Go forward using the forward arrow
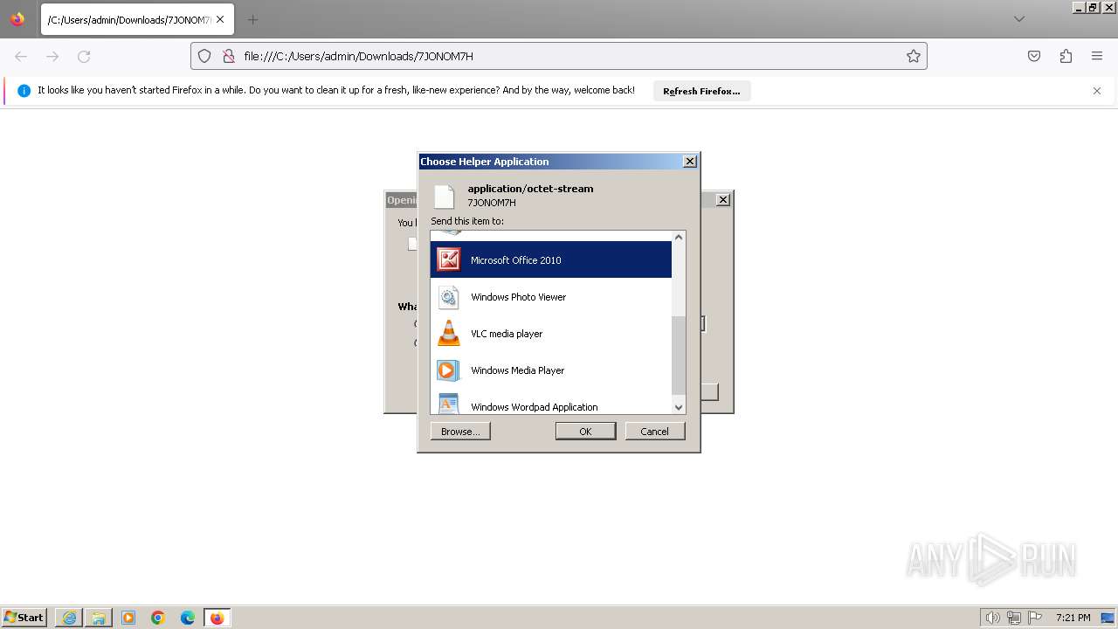 52,56
